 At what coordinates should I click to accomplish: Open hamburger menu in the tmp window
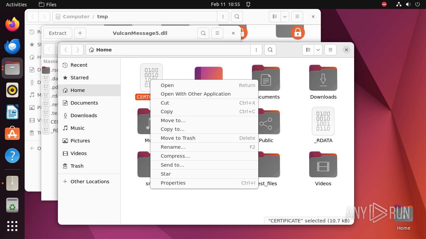[x=297, y=17]
